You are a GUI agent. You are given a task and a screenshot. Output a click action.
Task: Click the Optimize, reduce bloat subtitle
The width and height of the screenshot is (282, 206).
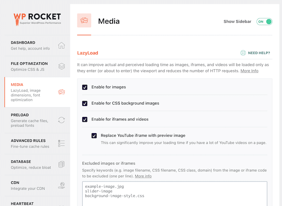click(31, 168)
